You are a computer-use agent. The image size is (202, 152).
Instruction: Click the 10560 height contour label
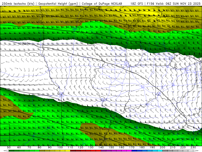(24, 44)
